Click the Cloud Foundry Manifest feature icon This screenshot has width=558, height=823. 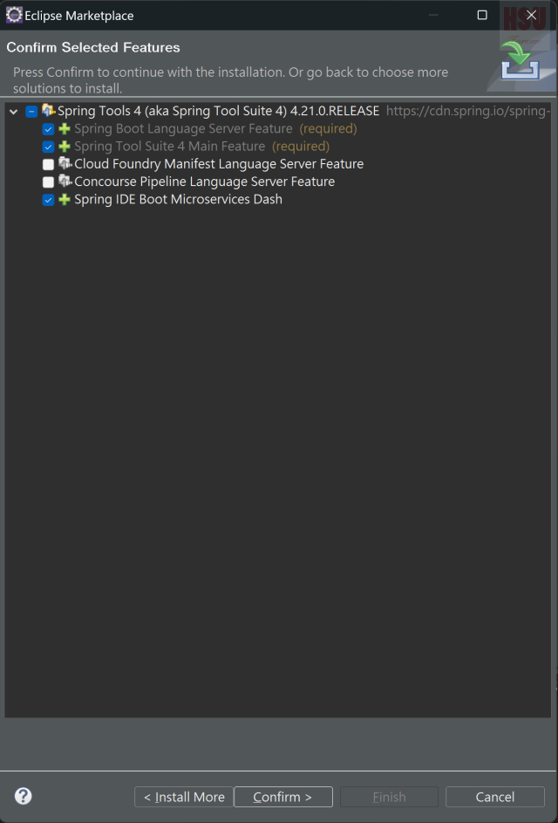[x=65, y=164]
